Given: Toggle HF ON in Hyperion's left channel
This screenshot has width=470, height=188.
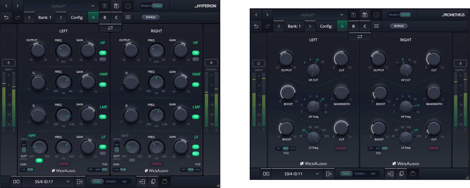Looking at the screenshot, I should pyautogui.click(x=103, y=53).
